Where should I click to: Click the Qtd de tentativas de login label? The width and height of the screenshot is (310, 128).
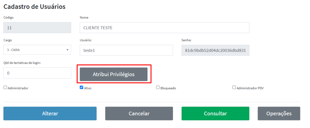(22, 63)
